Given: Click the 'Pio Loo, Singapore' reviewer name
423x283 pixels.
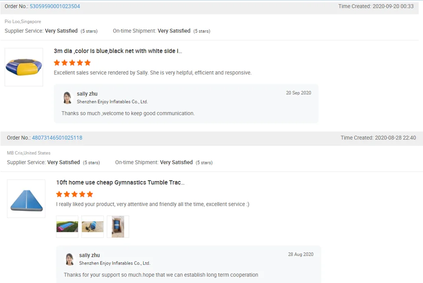Looking at the screenshot, I should pos(23,21).
